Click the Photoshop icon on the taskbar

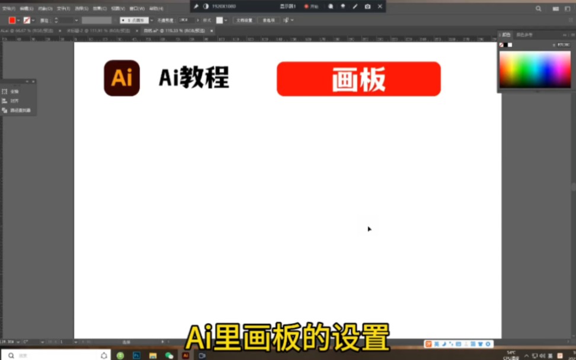(137, 356)
